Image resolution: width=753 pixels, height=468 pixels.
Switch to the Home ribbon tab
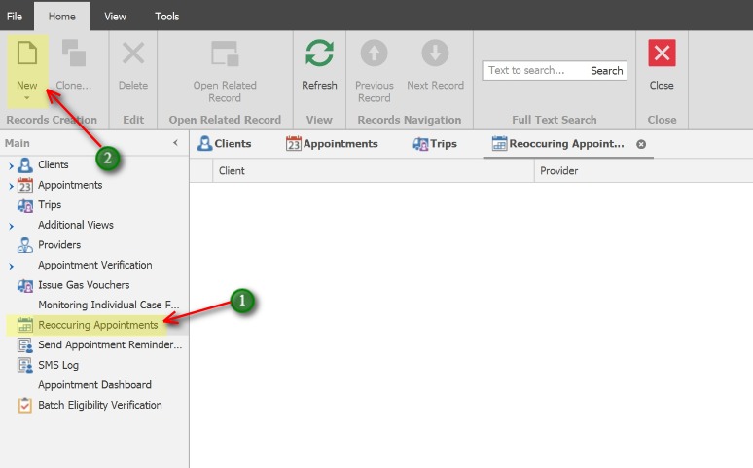[x=62, y=17]
